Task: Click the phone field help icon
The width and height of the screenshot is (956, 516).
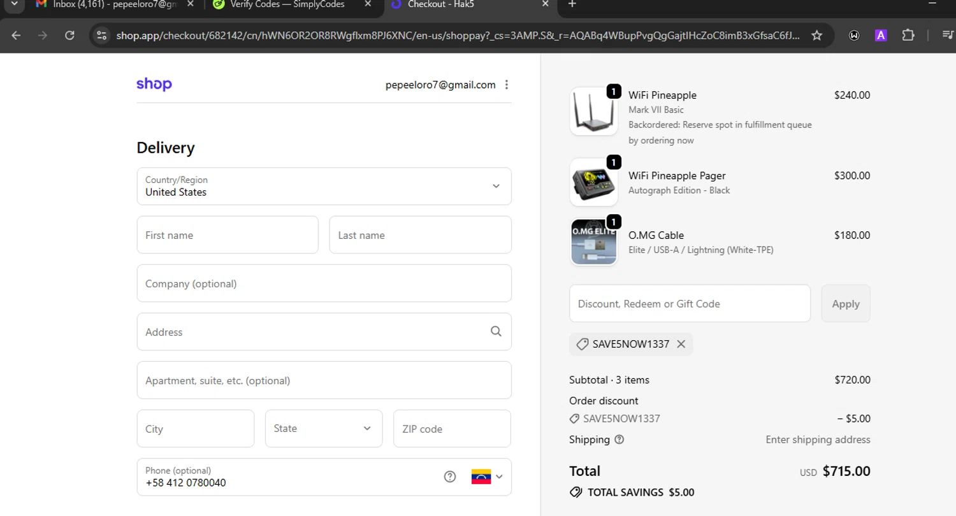Action: coord(450,477)
